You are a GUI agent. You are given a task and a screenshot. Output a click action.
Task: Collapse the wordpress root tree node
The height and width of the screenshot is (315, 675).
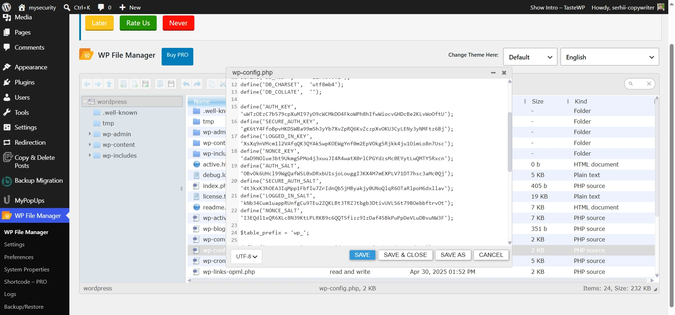click(x=85, y=102)
